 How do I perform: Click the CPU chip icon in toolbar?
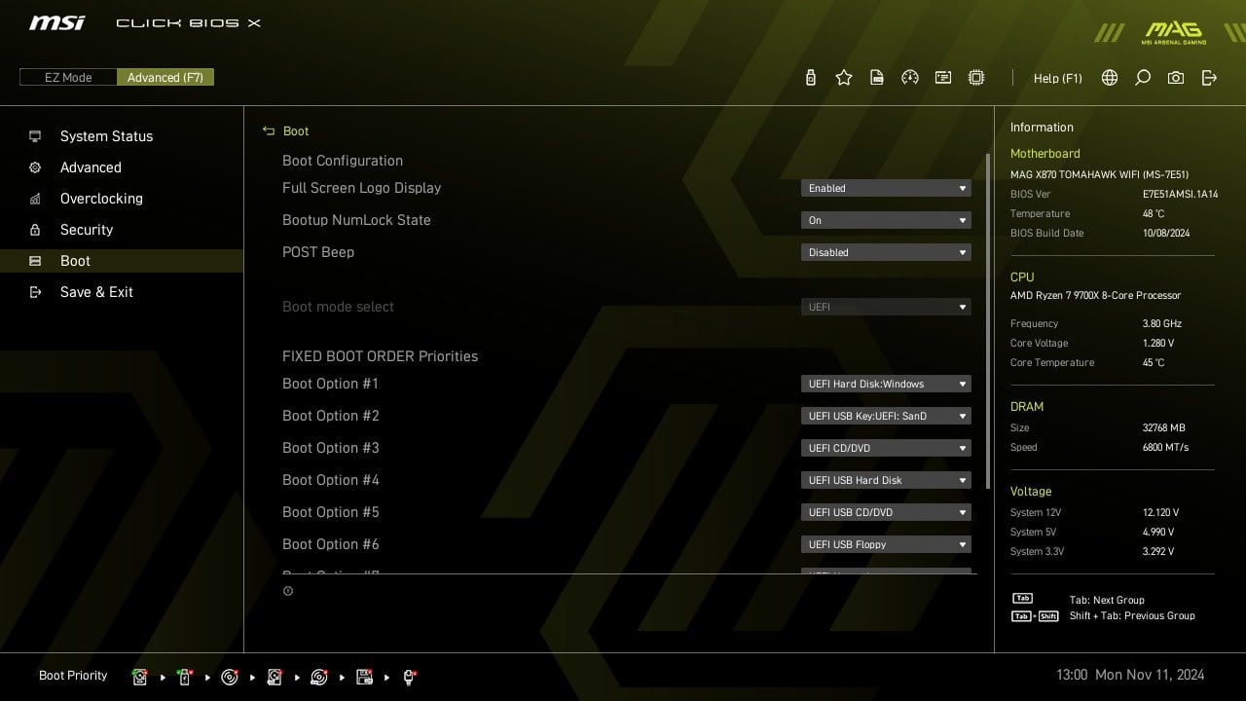click(976, 78)
